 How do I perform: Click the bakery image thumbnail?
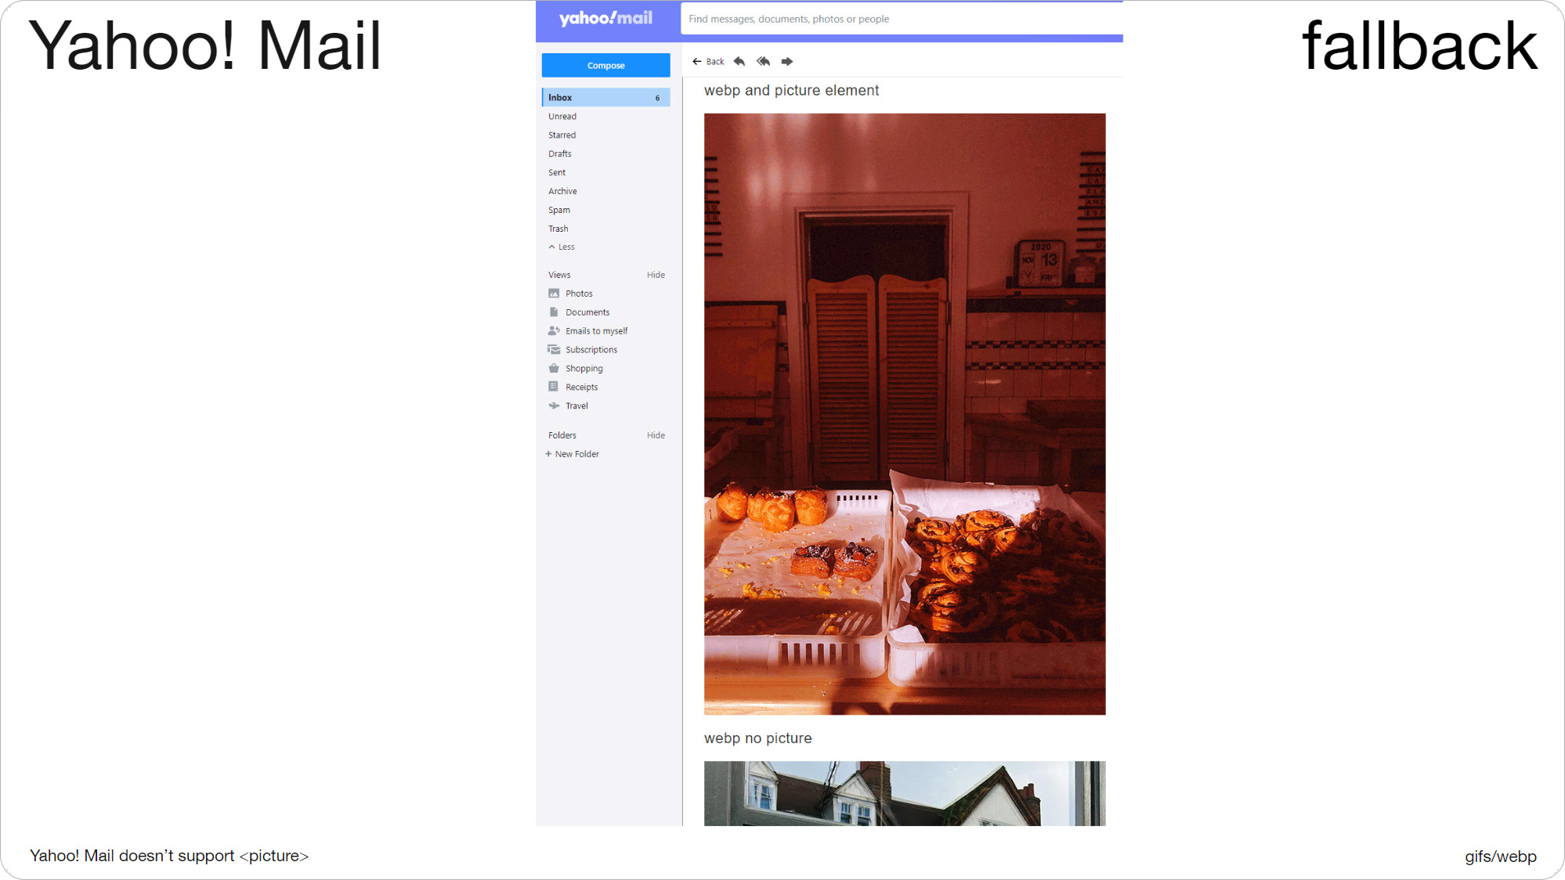(905, 413)
